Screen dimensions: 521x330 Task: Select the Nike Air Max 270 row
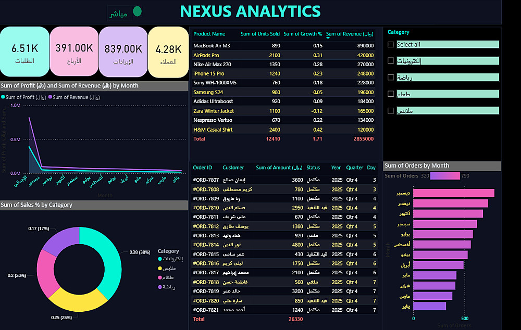tap(283, 65)
